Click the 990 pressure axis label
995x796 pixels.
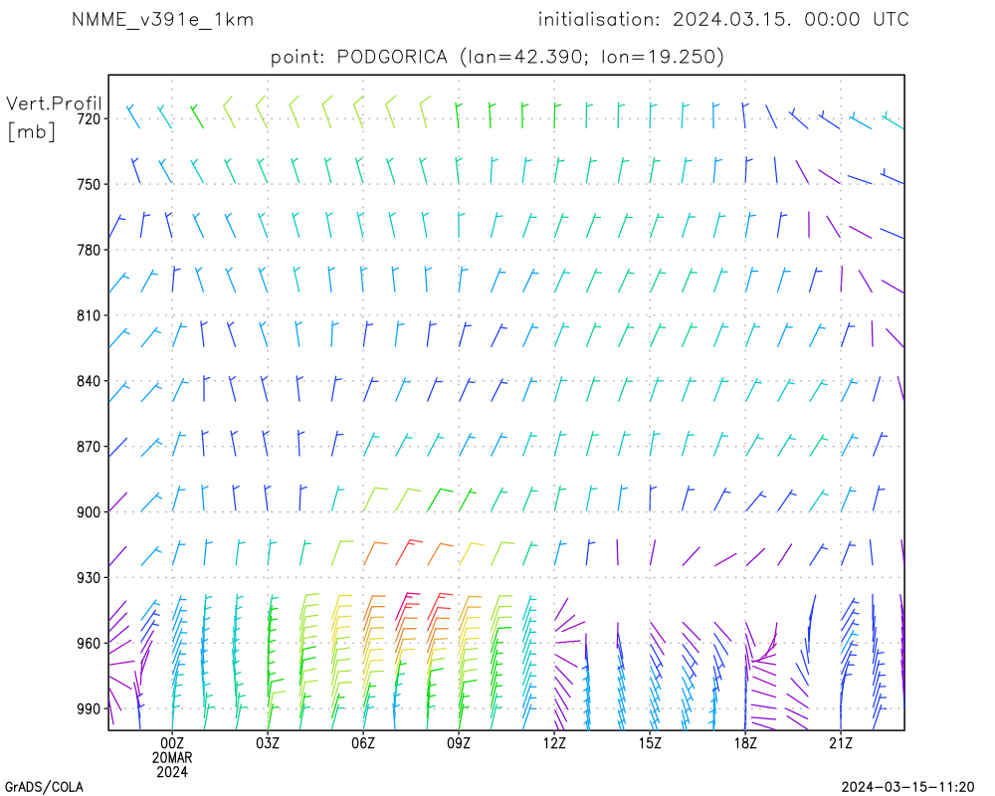click(90, 709)
